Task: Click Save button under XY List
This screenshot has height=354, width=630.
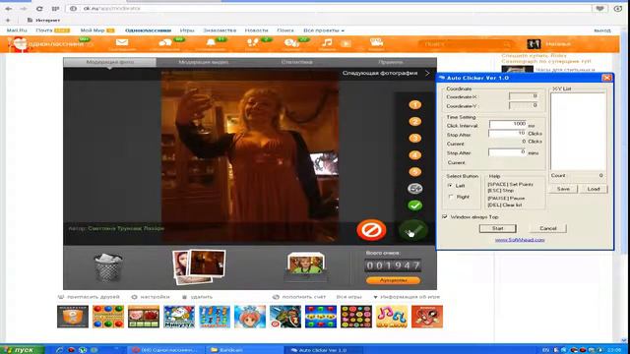Action: tap(563, 189)
